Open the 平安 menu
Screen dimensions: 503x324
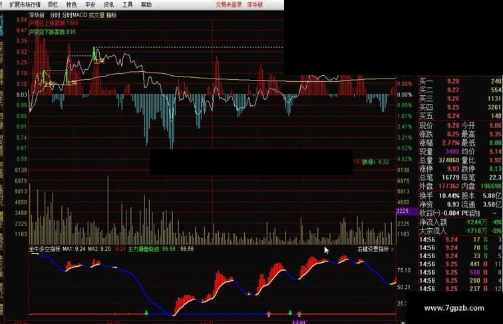[x=90, y=5]
